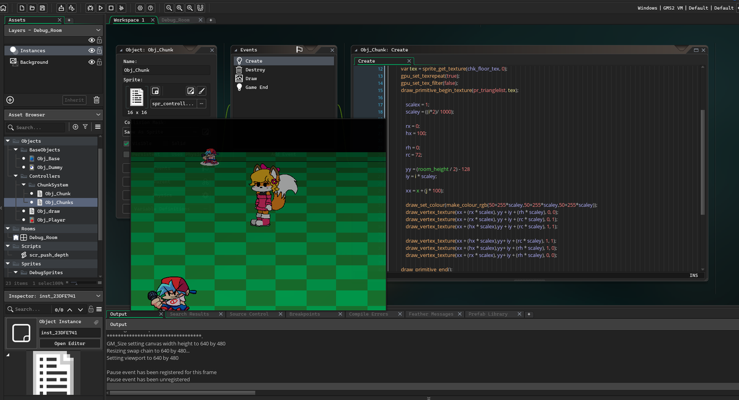Open the Search Results tab
The image size is (739, 400).
(189, 314)
